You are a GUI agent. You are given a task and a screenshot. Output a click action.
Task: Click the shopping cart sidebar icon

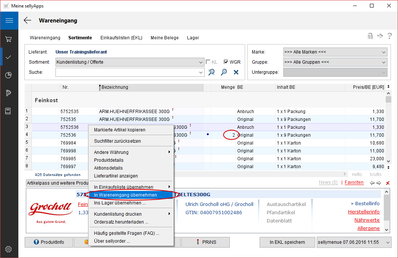(9, 39)
